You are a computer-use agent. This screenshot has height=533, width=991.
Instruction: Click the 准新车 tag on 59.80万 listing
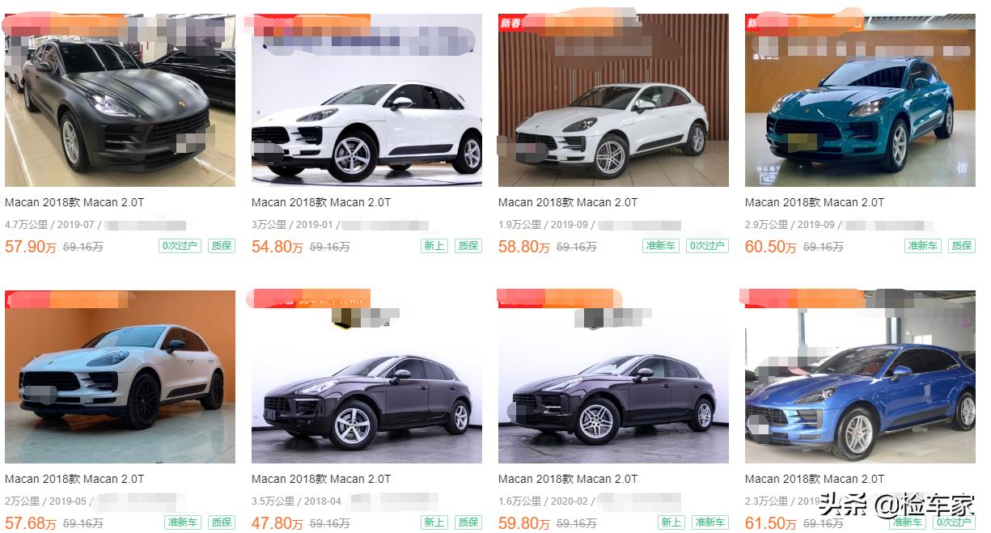click(710, 522)
